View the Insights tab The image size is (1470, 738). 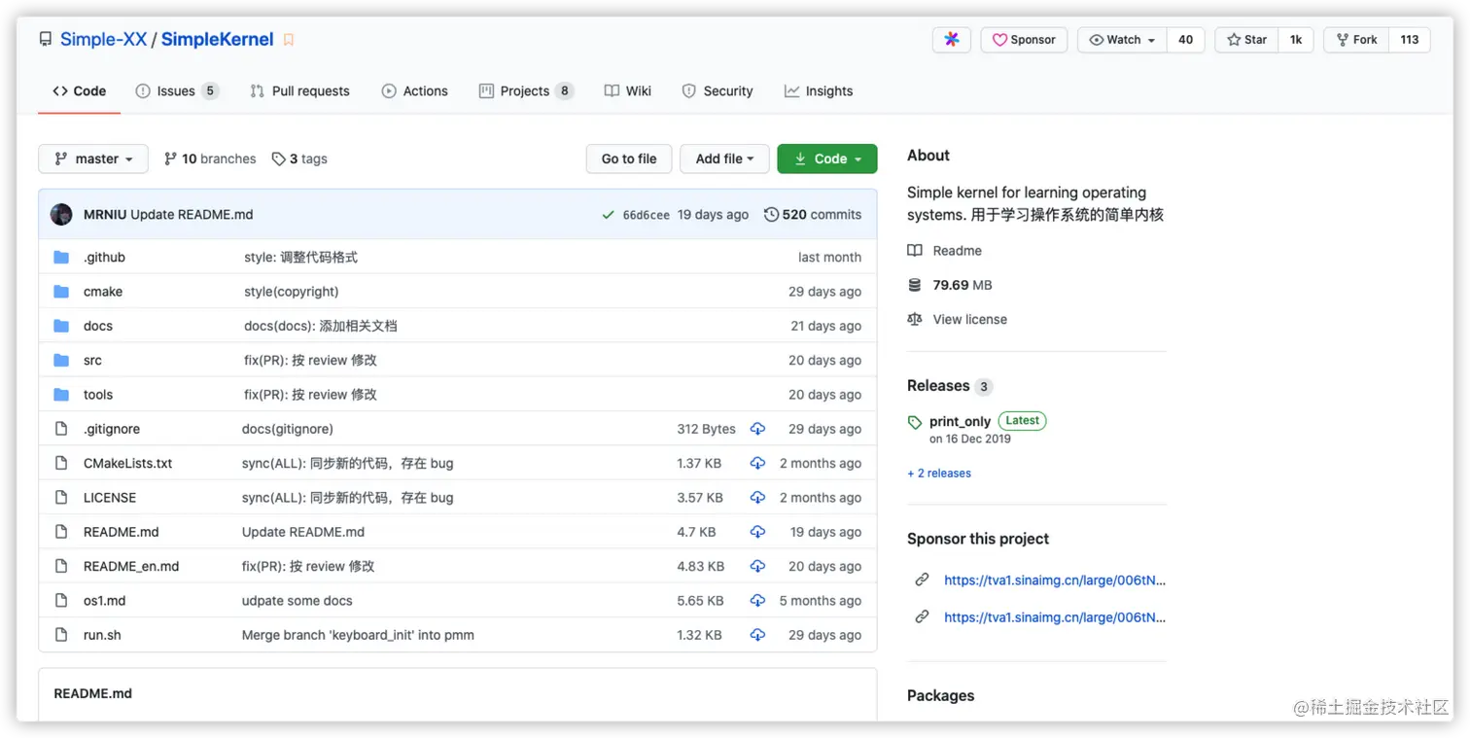tap(819, 91)
